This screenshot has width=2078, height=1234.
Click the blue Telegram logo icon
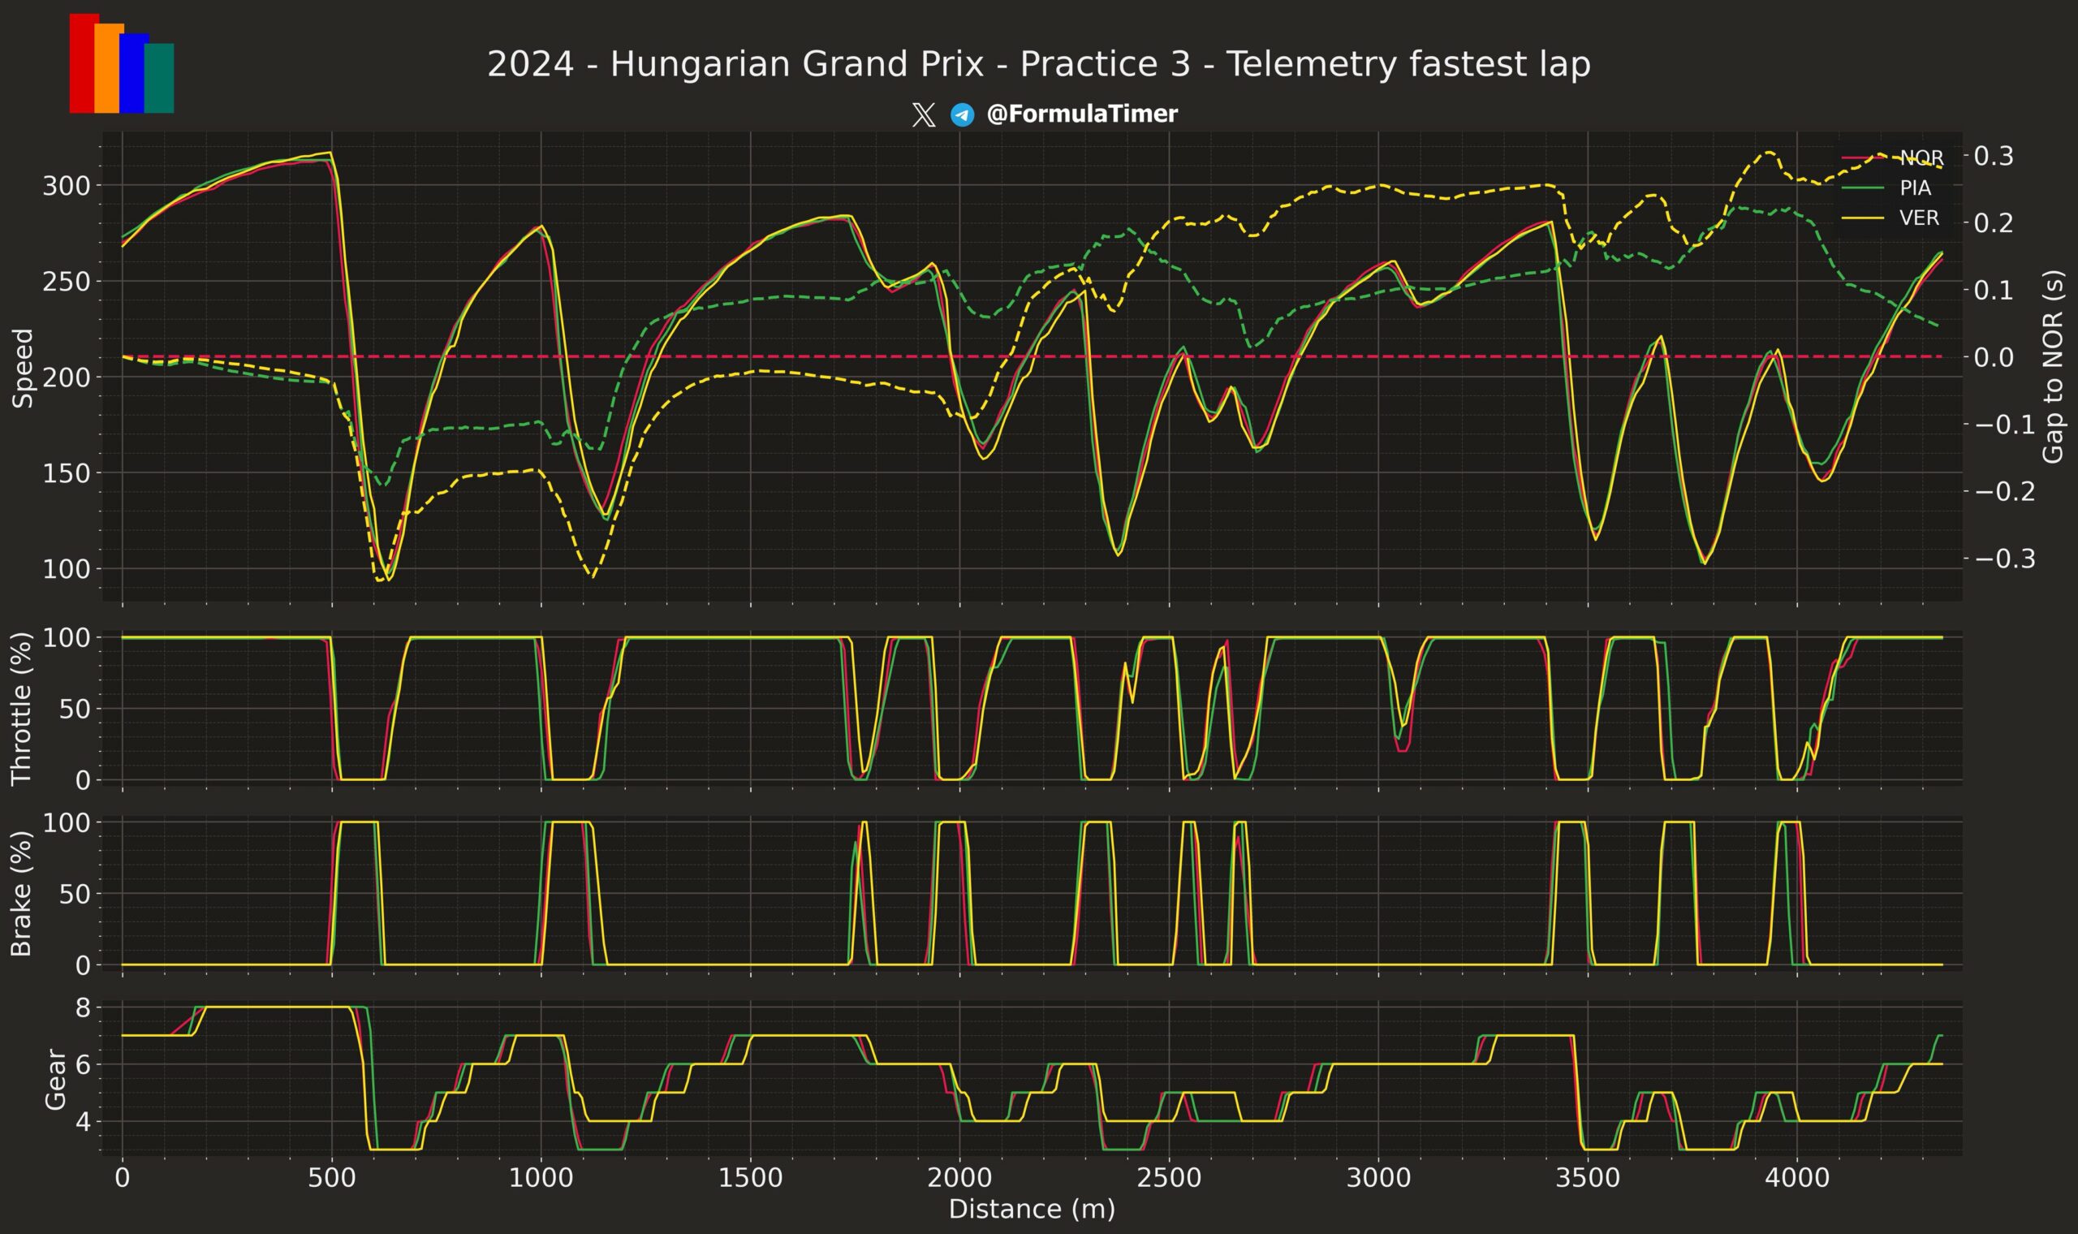coord(963,114)
